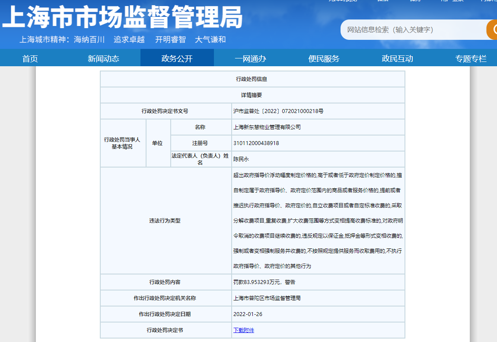Click the 作出行政处罚决定日期 label

[165, 314]
